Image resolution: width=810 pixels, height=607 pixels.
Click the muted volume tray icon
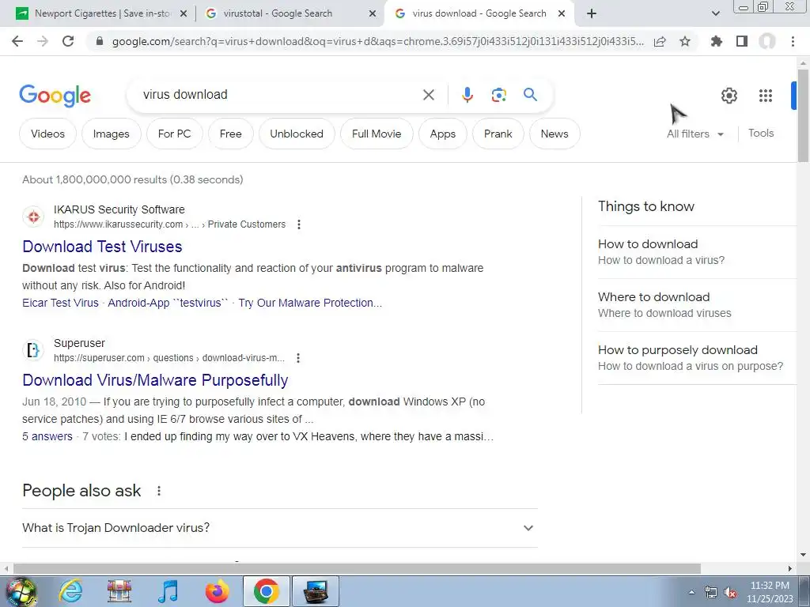click(730, 593)
